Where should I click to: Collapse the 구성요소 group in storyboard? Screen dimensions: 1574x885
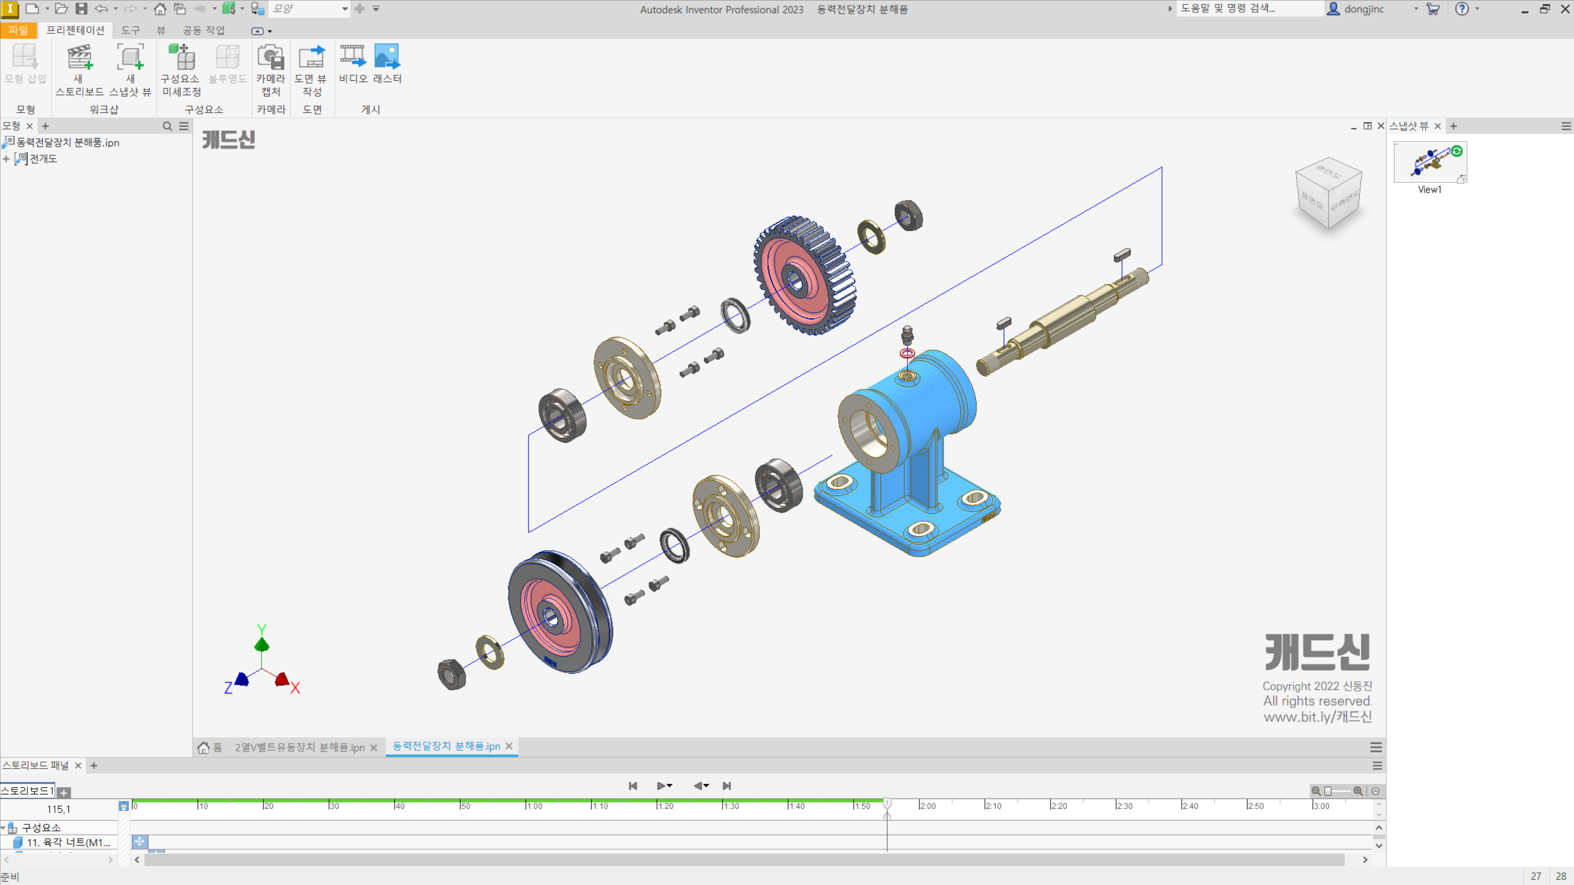tap(3, 828)
